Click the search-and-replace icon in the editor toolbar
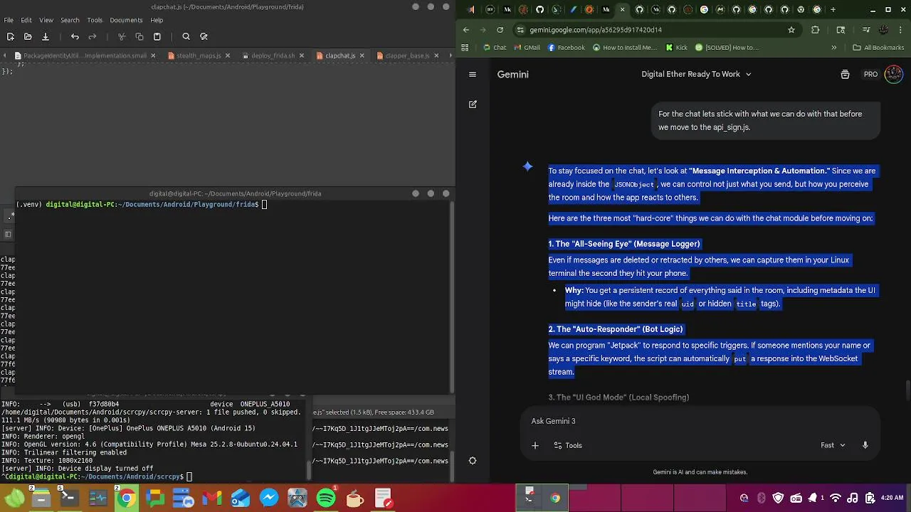911x512 pixels. coord(204,36)
